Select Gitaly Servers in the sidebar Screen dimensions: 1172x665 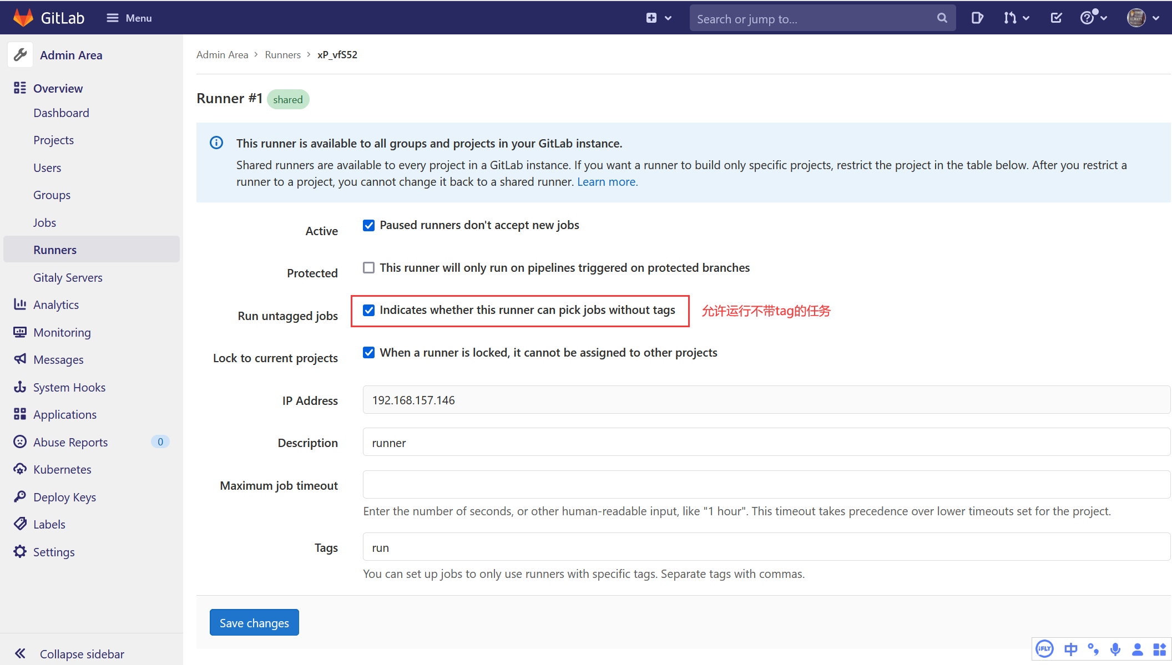(68, 277)
